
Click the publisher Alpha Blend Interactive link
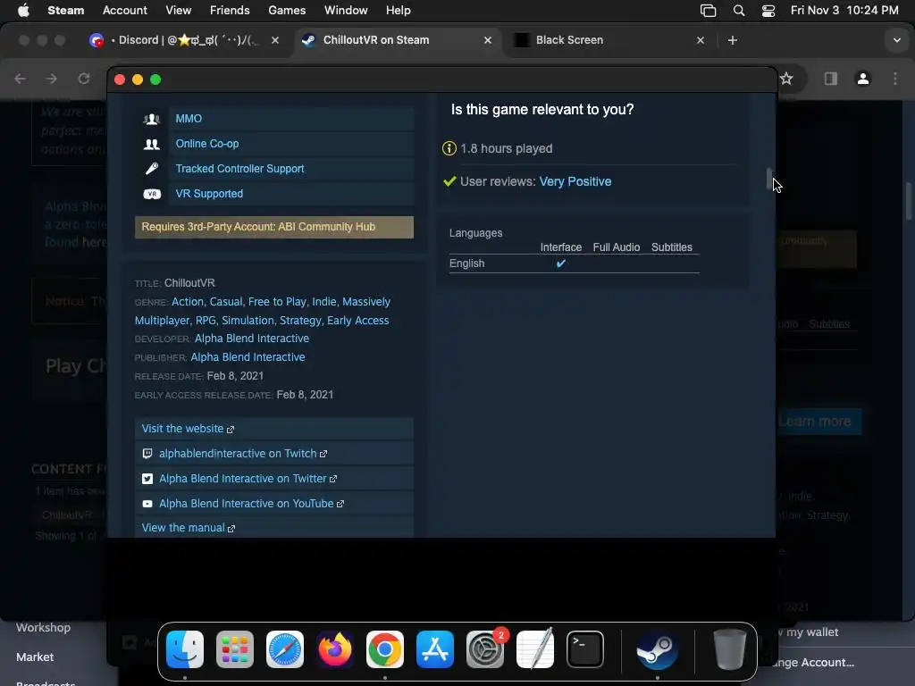click(x=248, y=357)
